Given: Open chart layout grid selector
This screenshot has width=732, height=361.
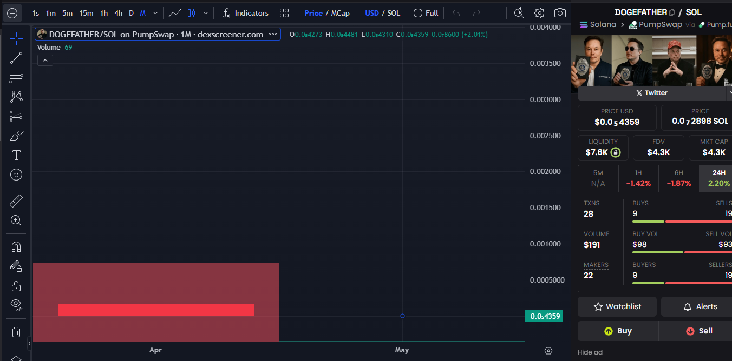Looking at the screenshot, I should [x=284, y=13].
